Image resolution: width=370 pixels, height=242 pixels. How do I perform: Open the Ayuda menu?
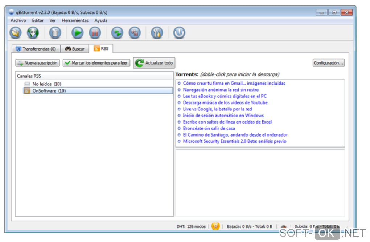pyautogui.click(x=101, y=20)
